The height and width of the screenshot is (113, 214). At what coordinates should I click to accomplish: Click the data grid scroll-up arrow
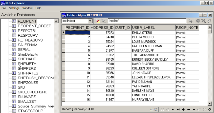pos(210,27)
